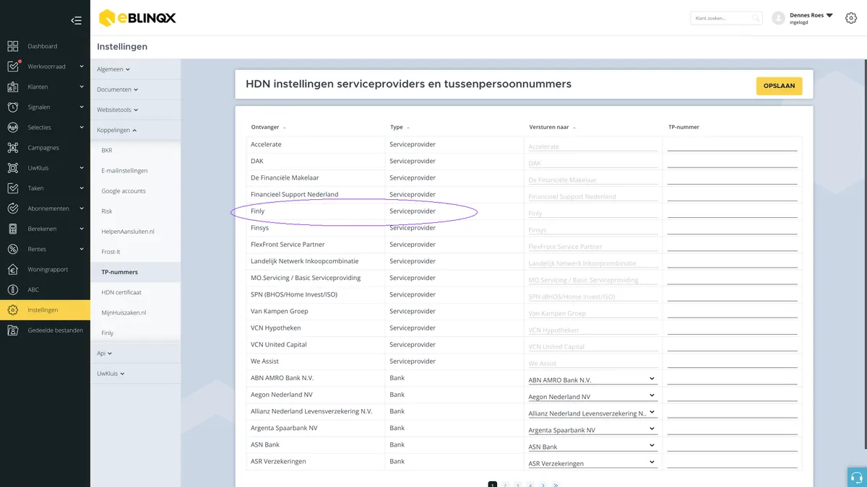Click the TP-nummer field for Accelerate
The width and height of the screenshot is (867, 487).
click(x=732, y=145)
